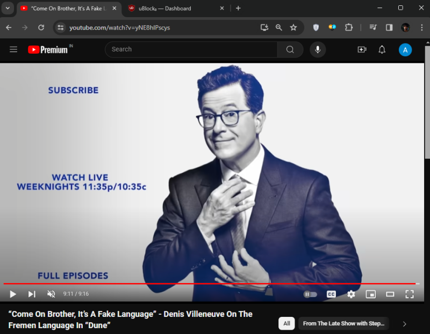Viewport: 430px width, 334px height.
Task: Click the page vertical scrollbar thumb
Action: (427, 102)
